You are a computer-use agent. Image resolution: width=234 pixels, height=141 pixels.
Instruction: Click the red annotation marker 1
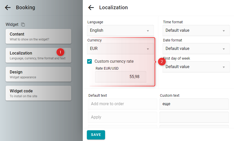click(60, 52)
